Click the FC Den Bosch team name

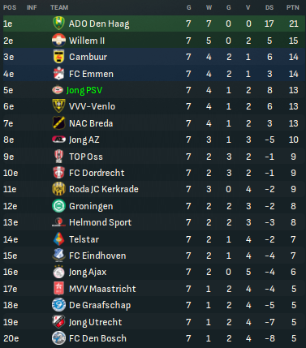tap(97, 338)
